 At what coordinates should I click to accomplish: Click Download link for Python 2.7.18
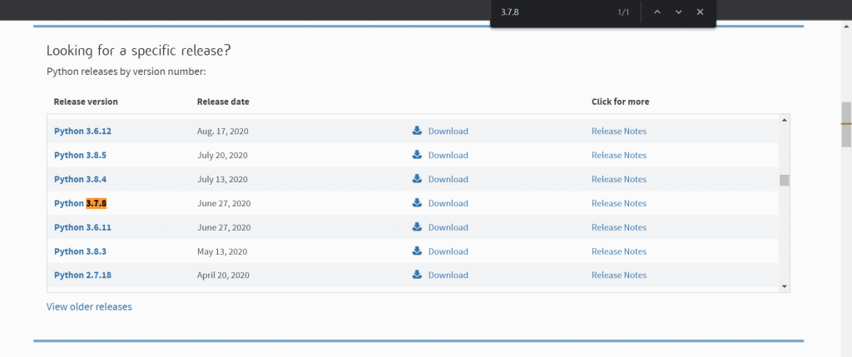coord(448,275)
